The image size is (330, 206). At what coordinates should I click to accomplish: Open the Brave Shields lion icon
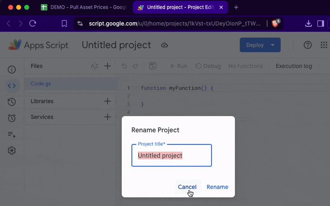click(x=275, y=24)
